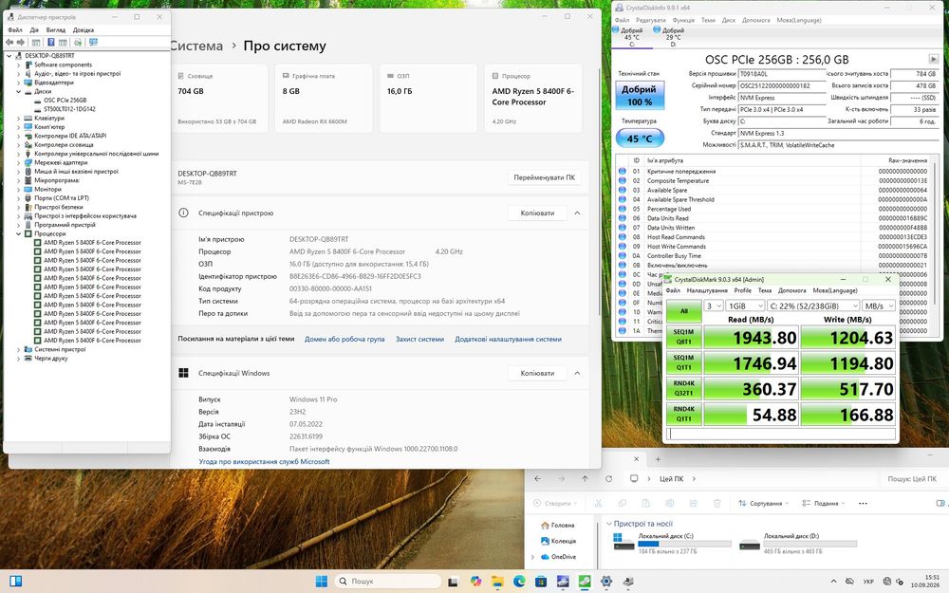Screen dimensions: 949x593
Task: Open the Захист системи link
Action: tap(419, 339)
